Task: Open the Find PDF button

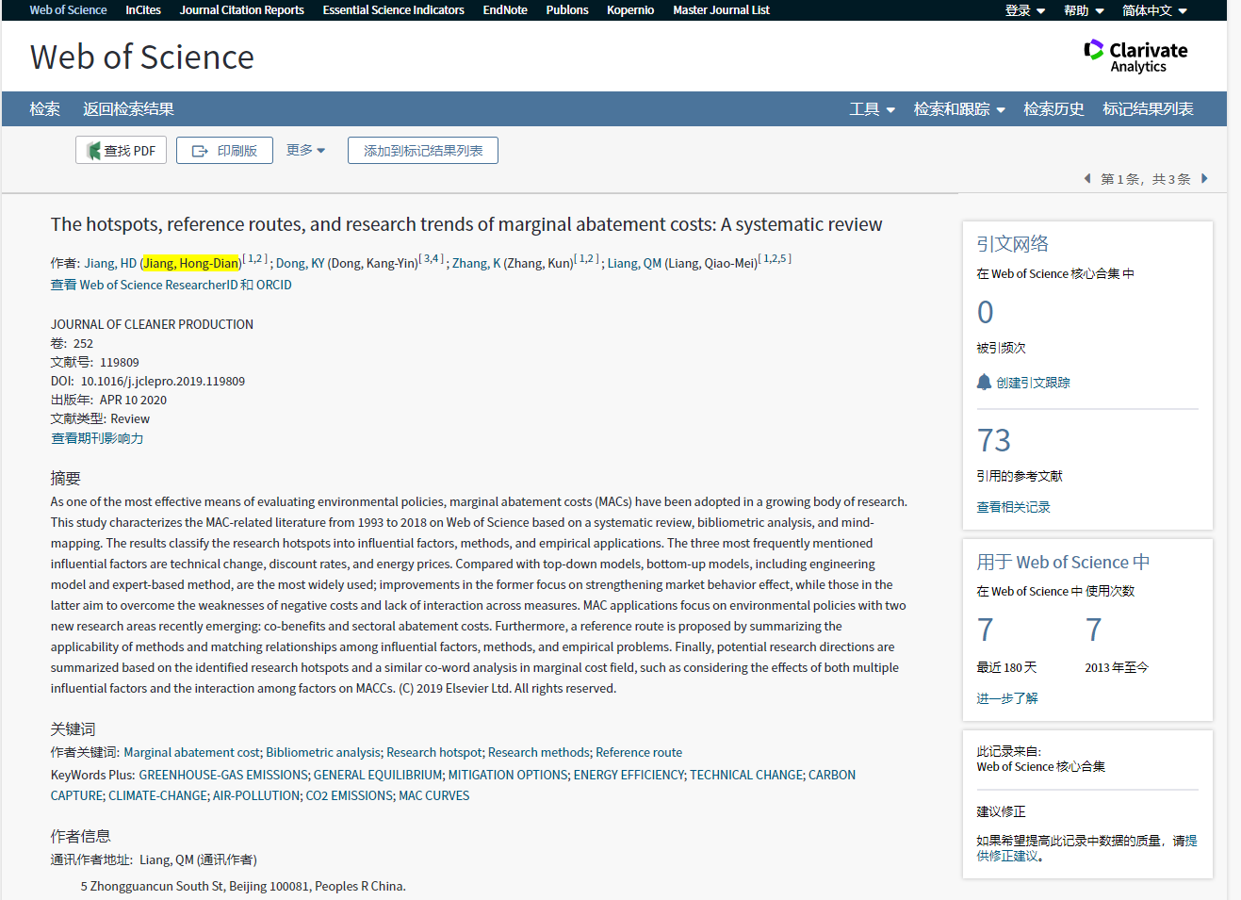Action: (122, 150)
